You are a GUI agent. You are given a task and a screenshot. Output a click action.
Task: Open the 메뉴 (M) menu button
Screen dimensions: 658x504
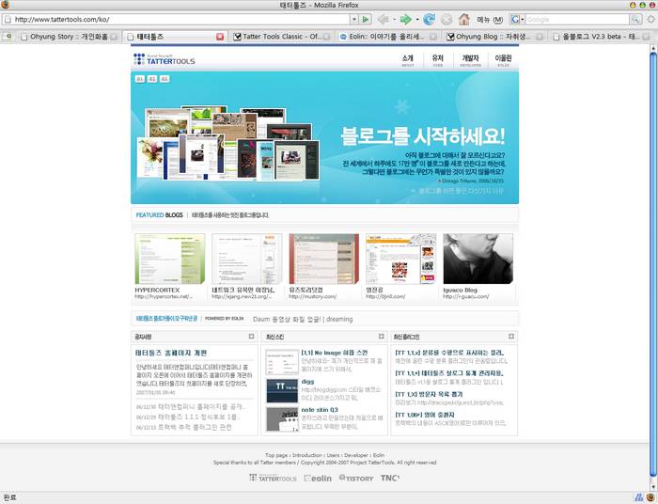click(490, 20)
